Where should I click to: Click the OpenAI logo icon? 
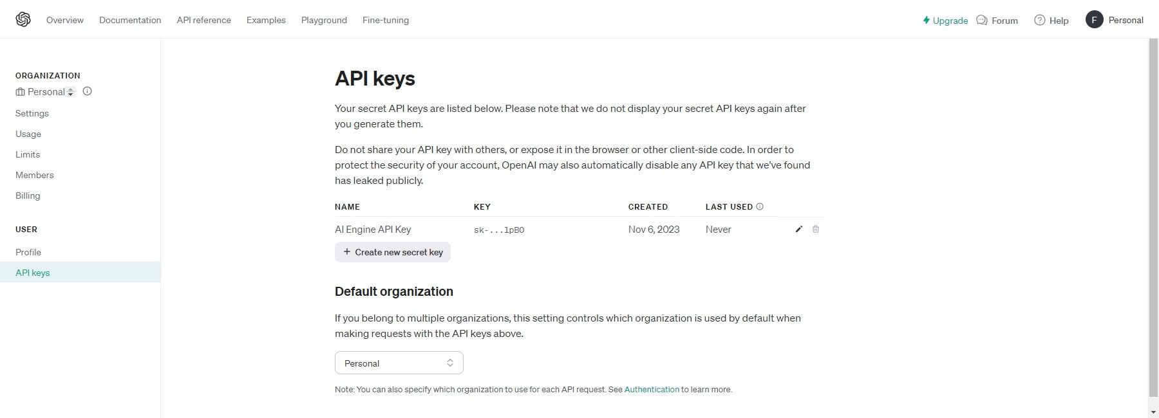click(23, 19)
